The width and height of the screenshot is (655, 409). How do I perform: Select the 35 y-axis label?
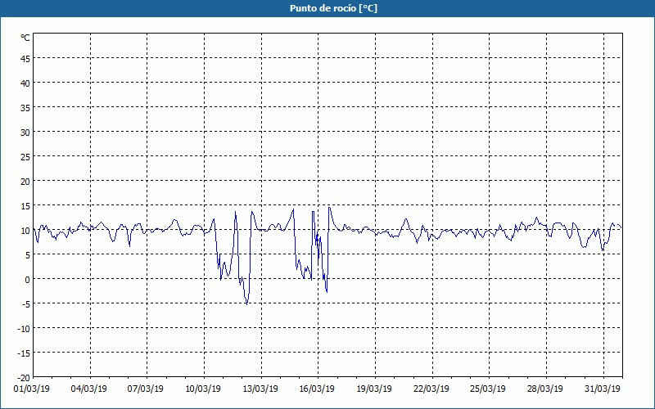tap(25, 108)
